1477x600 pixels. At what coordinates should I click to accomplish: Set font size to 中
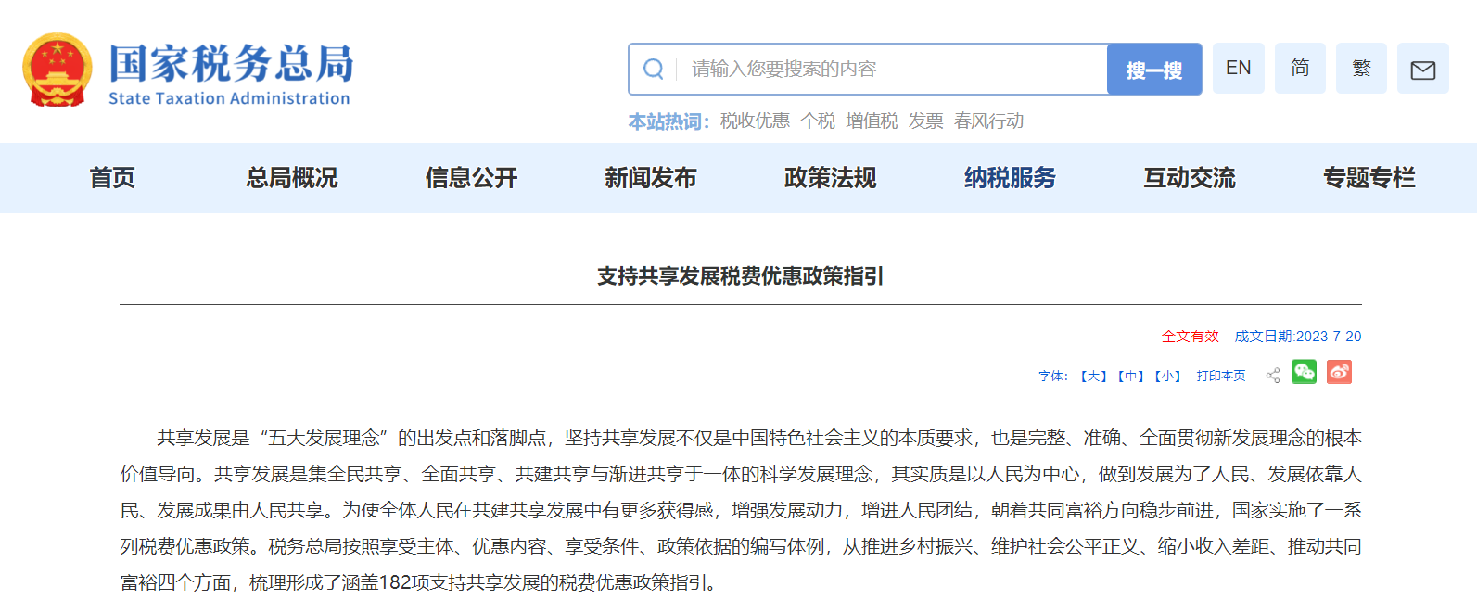(1130, 377)
